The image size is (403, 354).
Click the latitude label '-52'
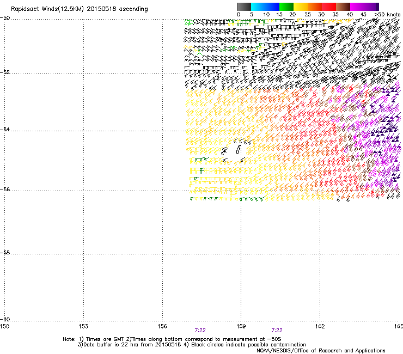coord(5,72)
